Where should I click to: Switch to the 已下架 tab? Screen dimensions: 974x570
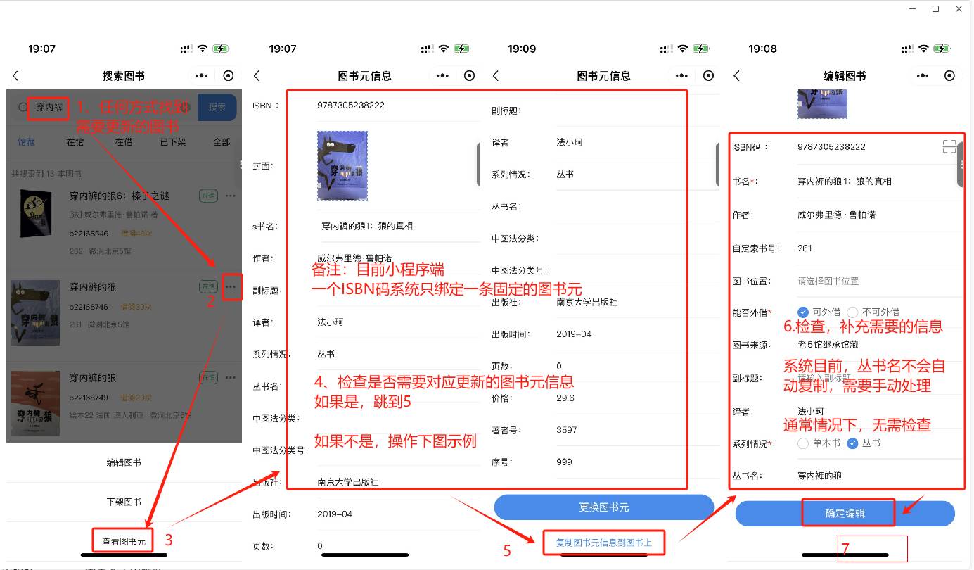tap(172, 142)
